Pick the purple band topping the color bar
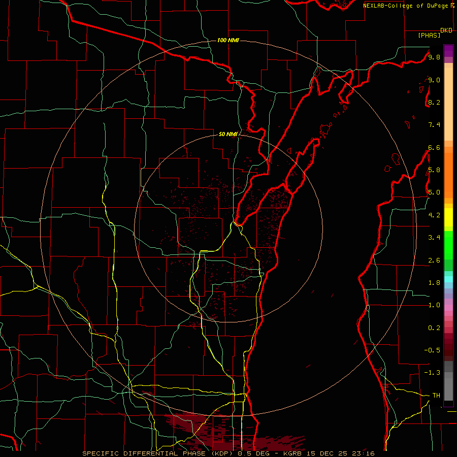Viewport: 457px width, 457px height. coord(448,51)
